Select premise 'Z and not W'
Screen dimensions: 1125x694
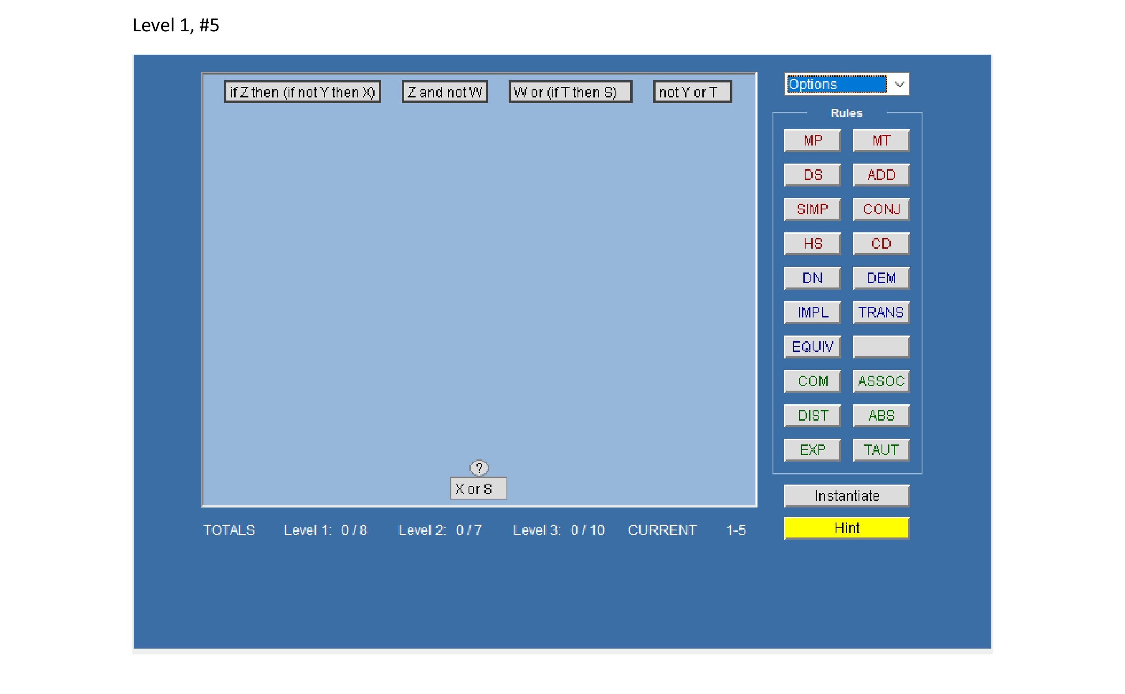pos(444,92)
